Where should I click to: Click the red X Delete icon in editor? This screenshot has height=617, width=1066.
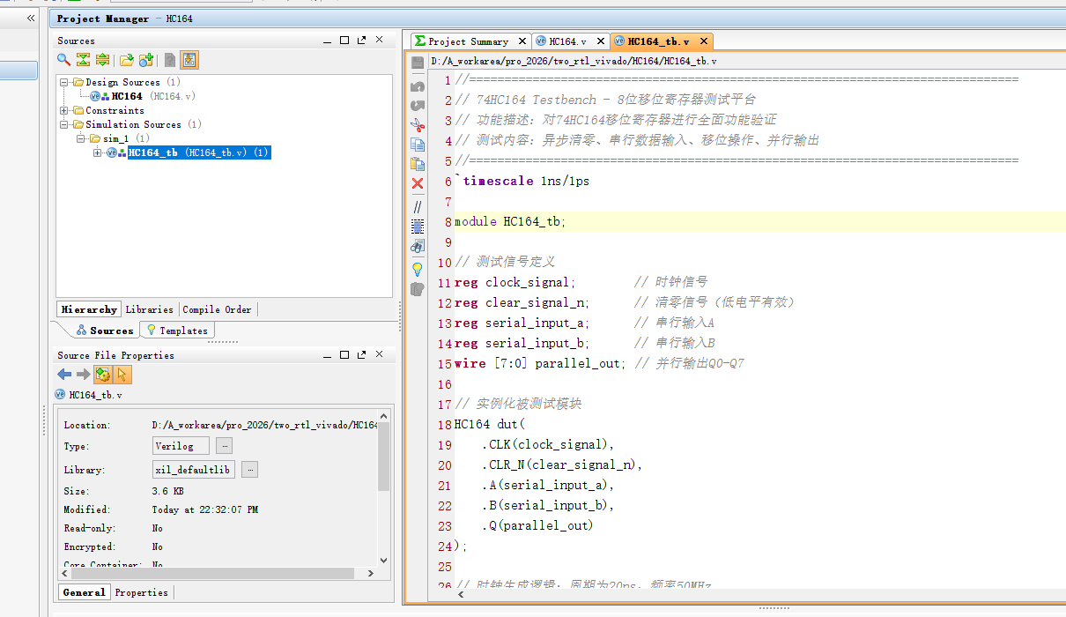[418, 184]
